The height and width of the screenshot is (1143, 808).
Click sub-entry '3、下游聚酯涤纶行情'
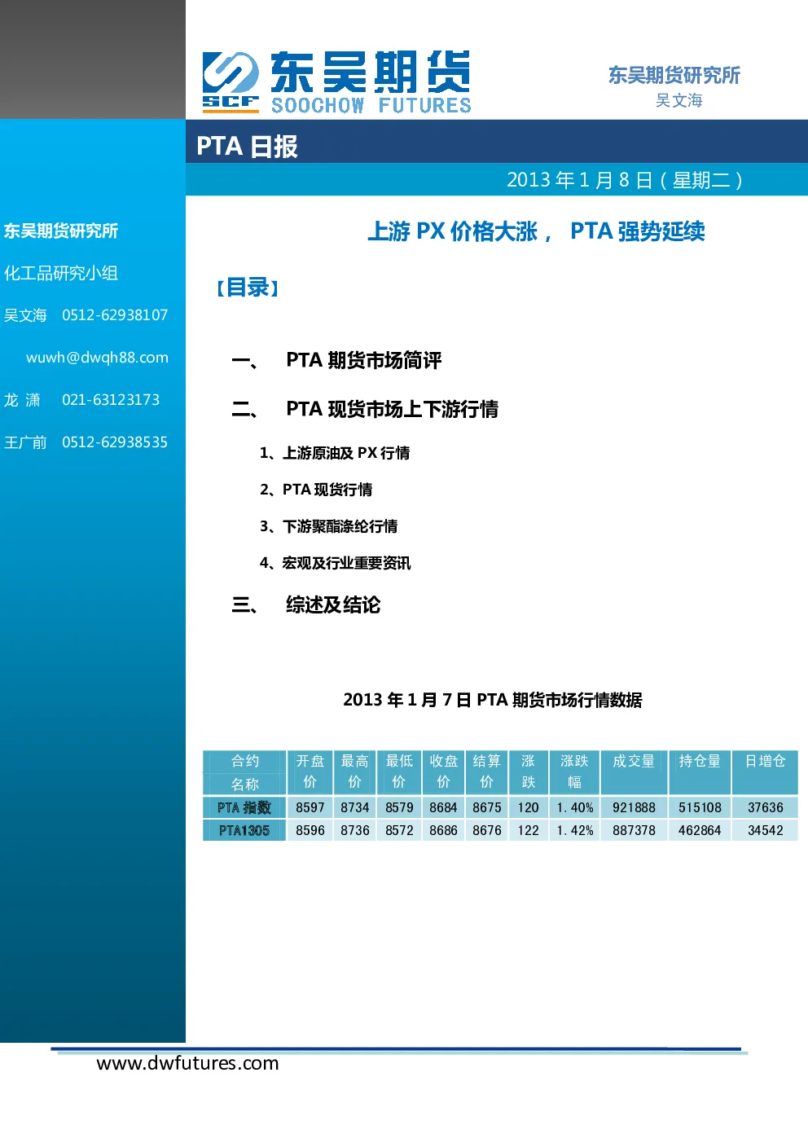[328, 526]
